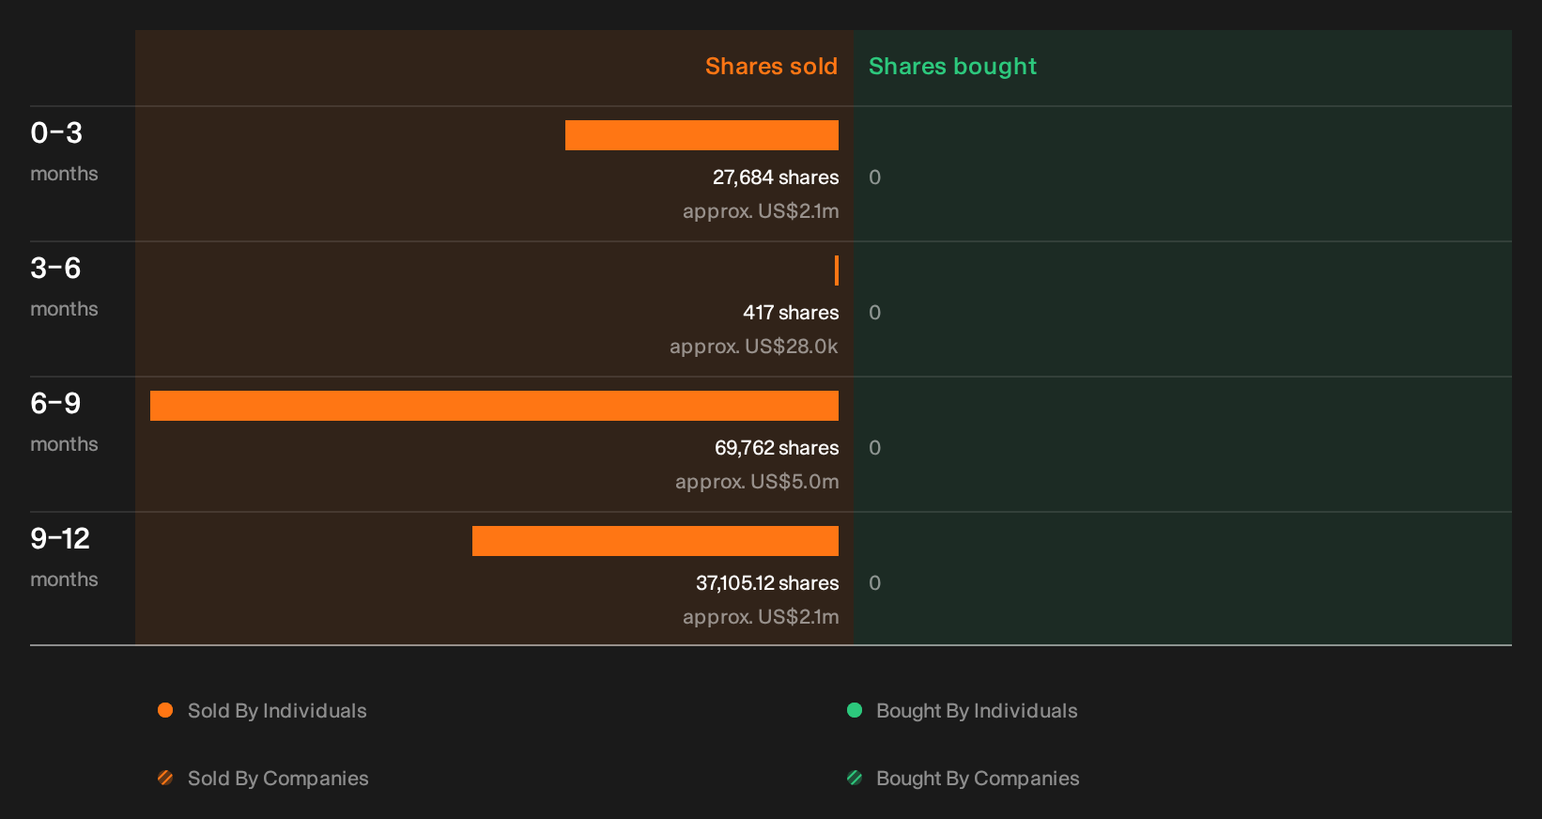Click the approx. US$28.0k amount

tap(754, 347)
